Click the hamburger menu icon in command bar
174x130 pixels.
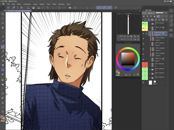[8, 8]
